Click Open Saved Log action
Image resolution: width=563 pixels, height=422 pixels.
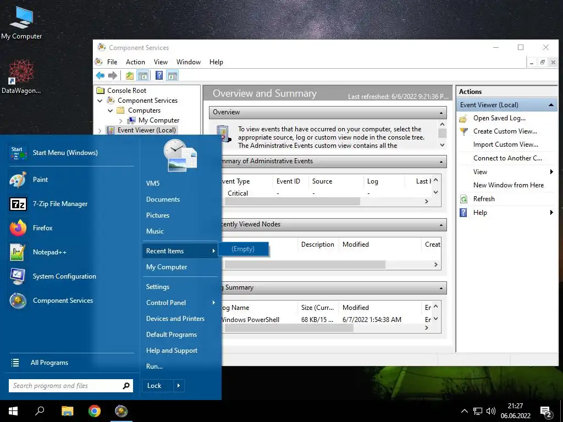[499, 118]
